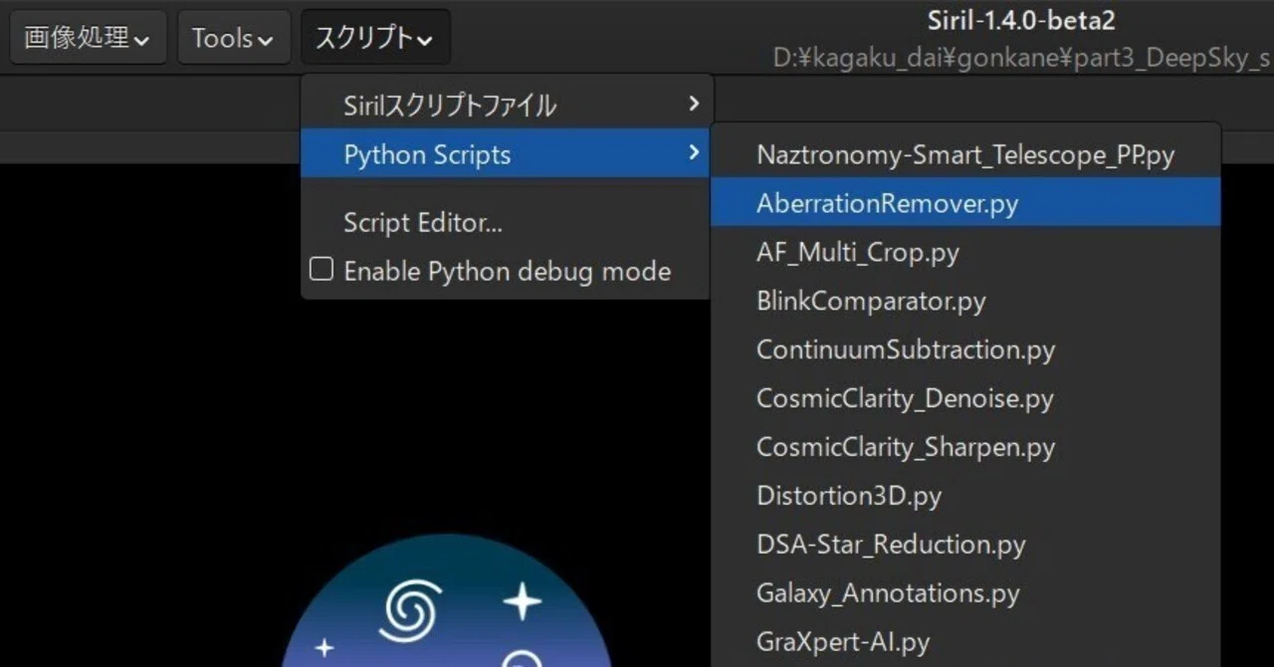Screen dimensions: 1274x667
Task: Launch BlinkComparator.py script
Action: click(965, 301)
